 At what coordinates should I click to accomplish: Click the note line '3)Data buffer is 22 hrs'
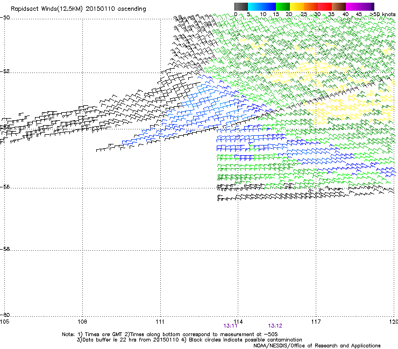tap(189, 340)
